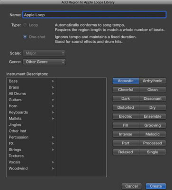Toggle the Acoustic descriptor button
The width and height of the screenshot is (172, 190).
click(x=126, y=81)
